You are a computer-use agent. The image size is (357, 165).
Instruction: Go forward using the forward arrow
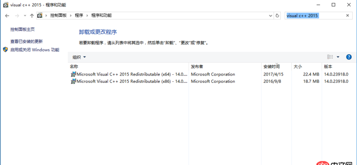(x=17, y=16)
